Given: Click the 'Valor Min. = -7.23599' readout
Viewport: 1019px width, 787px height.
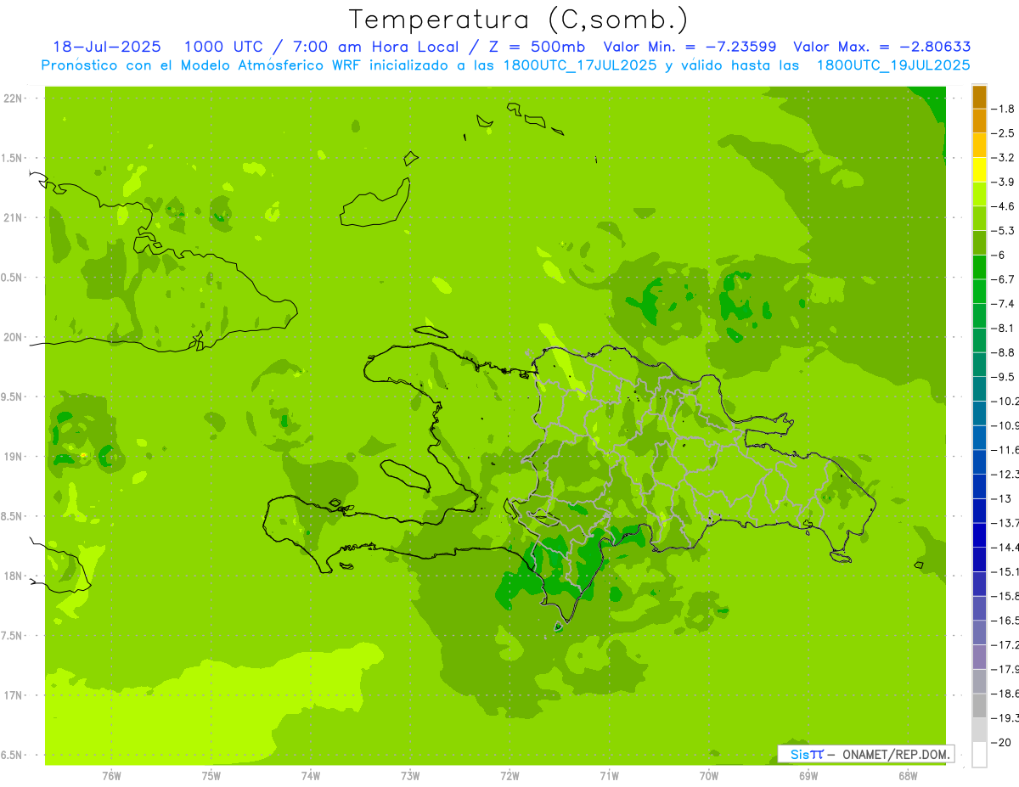Looking at the screenshot, I should point(690,47).
